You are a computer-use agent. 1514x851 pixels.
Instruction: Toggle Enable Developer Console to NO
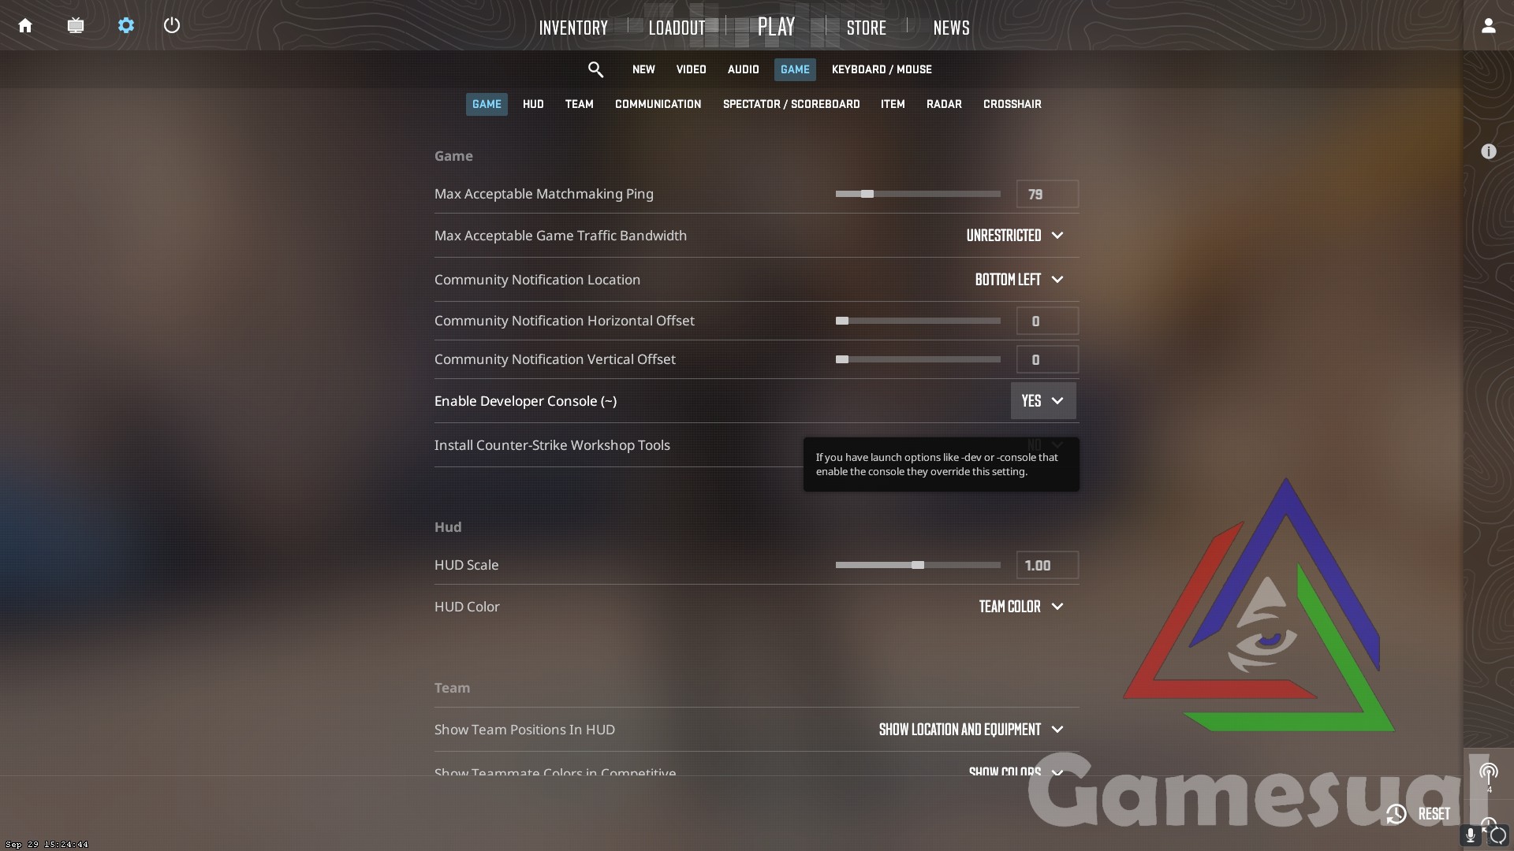click(x=1042, y=400)
